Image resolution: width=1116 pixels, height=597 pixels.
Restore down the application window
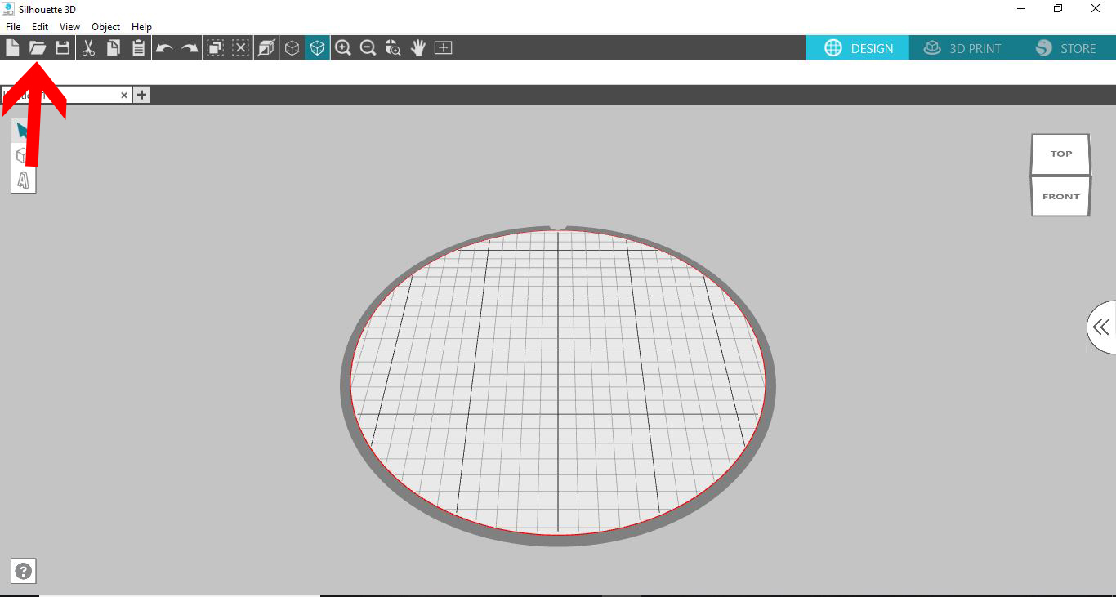(x=1057, y=9)
